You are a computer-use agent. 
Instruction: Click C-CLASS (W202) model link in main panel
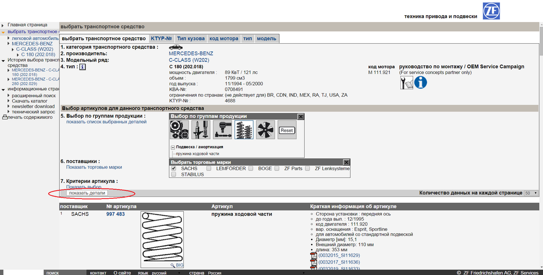[x=190, y=60]
